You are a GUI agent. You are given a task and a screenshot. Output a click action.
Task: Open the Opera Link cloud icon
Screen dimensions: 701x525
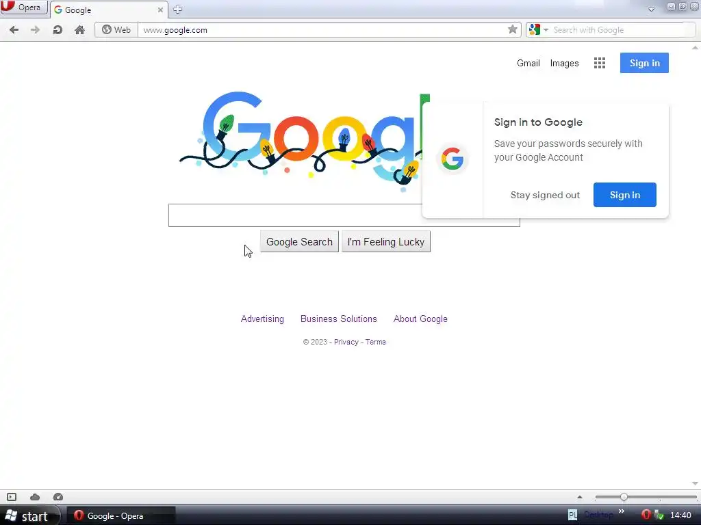click(35, 497)
